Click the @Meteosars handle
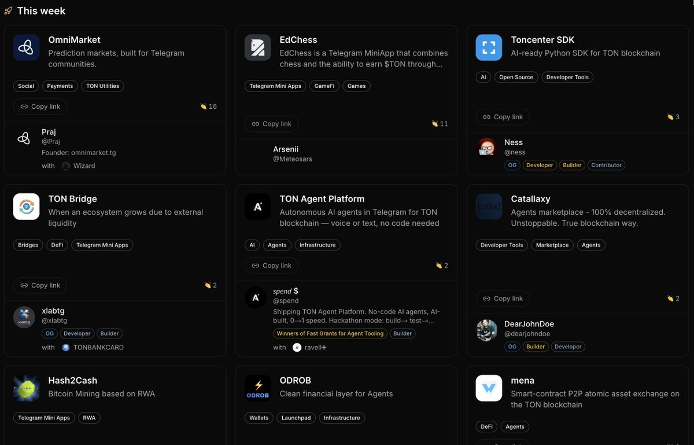The image size is (694, 445). pos(293,159)
